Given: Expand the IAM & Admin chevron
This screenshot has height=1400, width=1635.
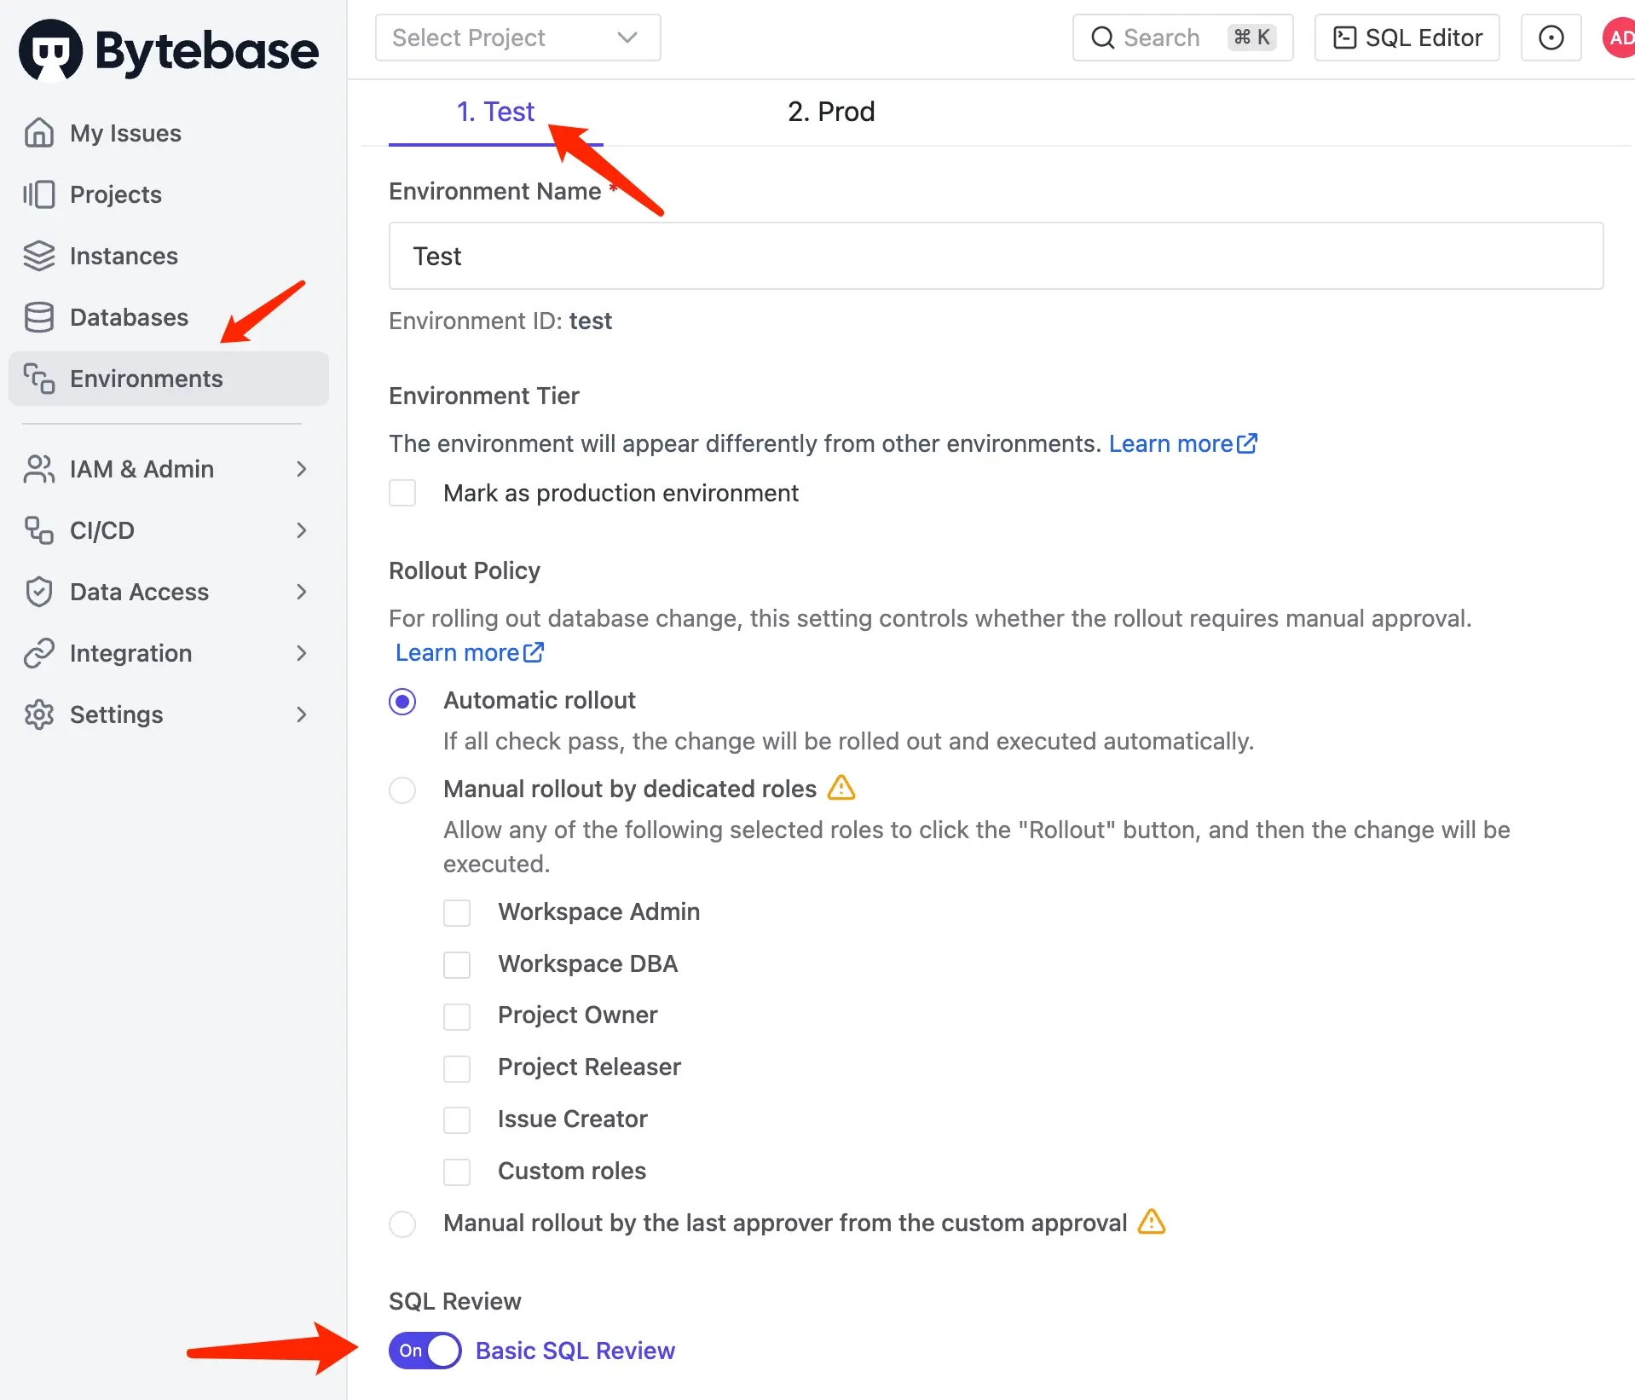Looking at the screenshot, I should tap(301, 469).
